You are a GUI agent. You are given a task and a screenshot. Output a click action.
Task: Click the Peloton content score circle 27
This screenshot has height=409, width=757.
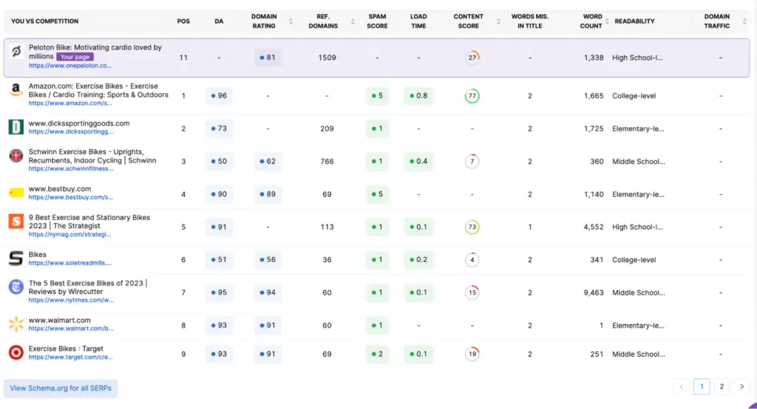point(472,58)
